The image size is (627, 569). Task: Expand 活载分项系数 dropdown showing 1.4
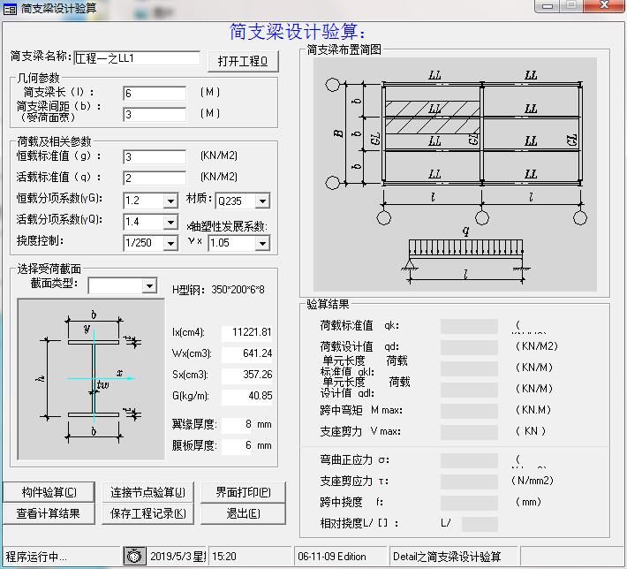pyautogui.click(x=170, y=222)
